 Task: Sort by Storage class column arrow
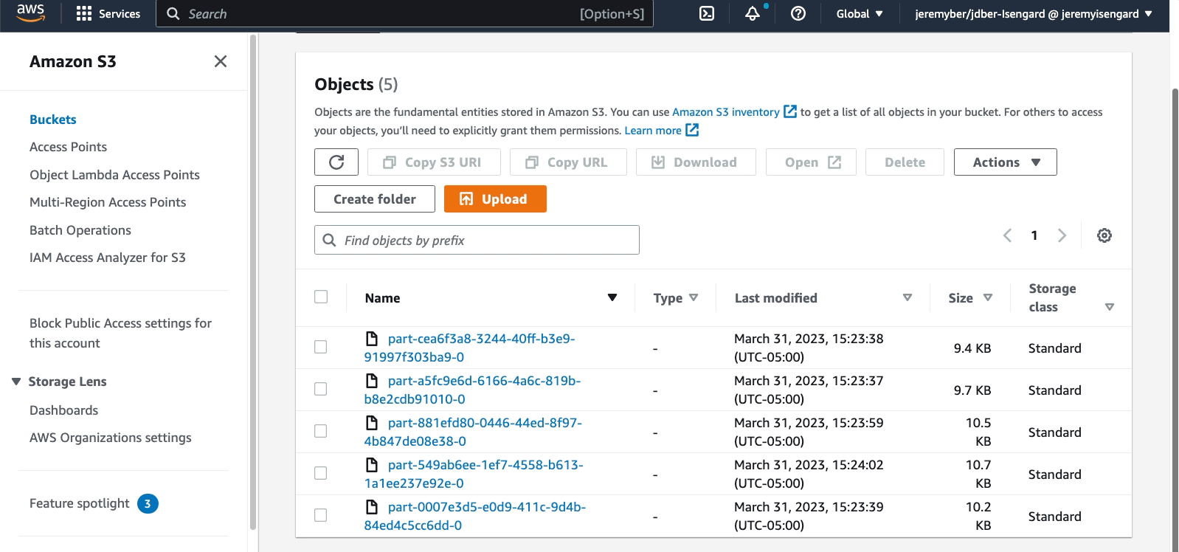coord(1110,307)
